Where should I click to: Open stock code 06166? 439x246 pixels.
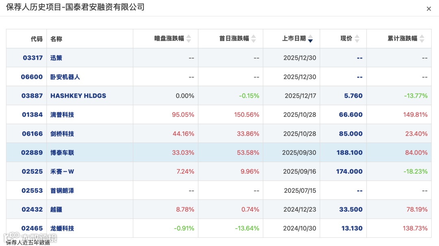click(33, 134)
